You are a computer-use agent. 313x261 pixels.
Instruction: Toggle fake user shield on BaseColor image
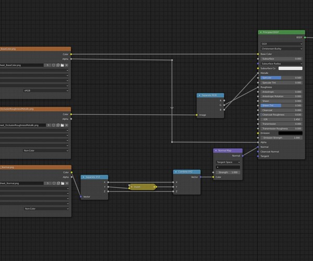[x=54, y=65]
